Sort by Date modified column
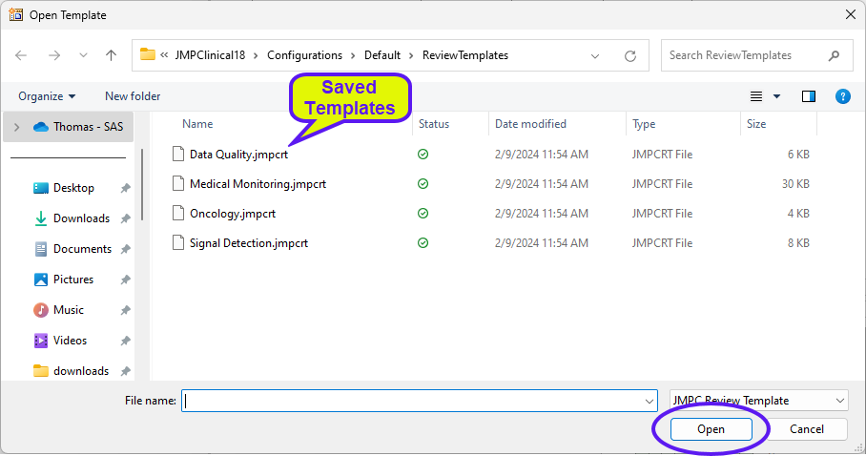The height and width of the screenshot is (456, 866). click(x=530, y=124)
